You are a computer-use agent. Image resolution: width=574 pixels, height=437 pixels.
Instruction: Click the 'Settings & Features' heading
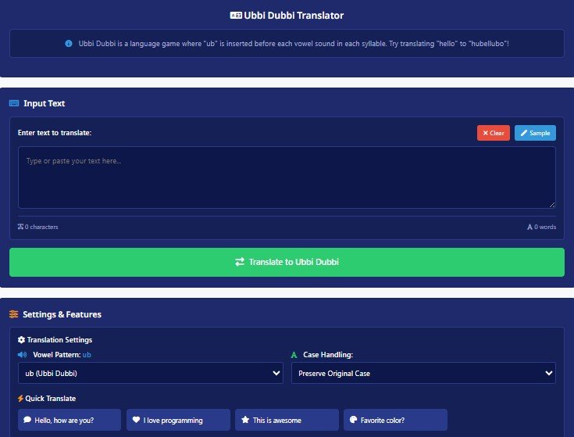point(62,314)
